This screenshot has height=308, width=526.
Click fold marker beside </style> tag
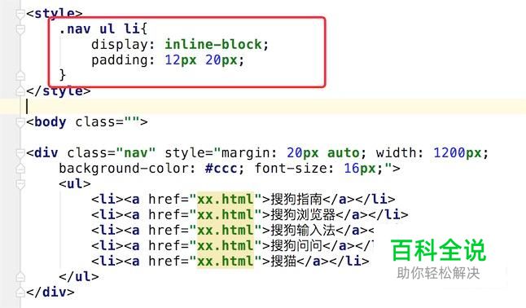tap(20, 91)
